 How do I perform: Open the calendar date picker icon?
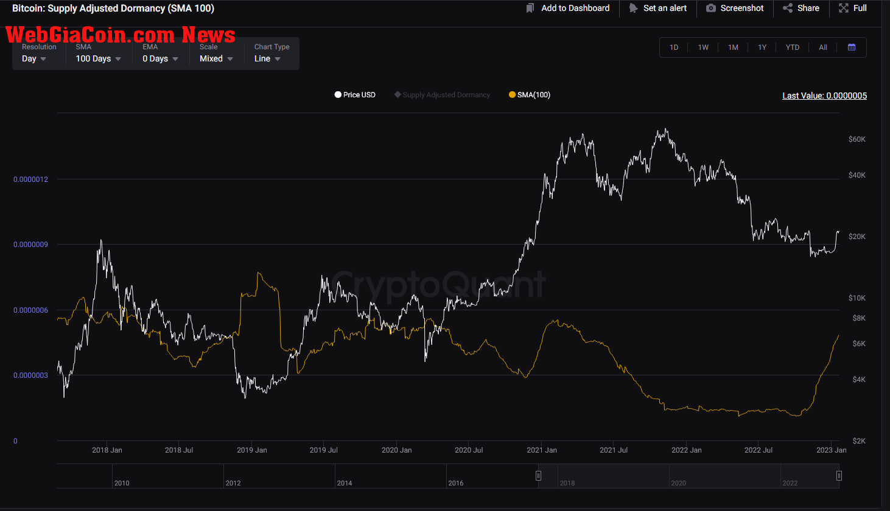click(852, 47)
